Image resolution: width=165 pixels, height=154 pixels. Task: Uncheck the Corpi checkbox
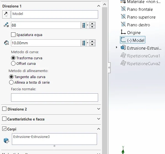click(4, 129)
